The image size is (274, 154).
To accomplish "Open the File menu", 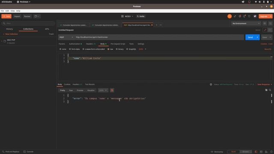I will coord(2,11).
